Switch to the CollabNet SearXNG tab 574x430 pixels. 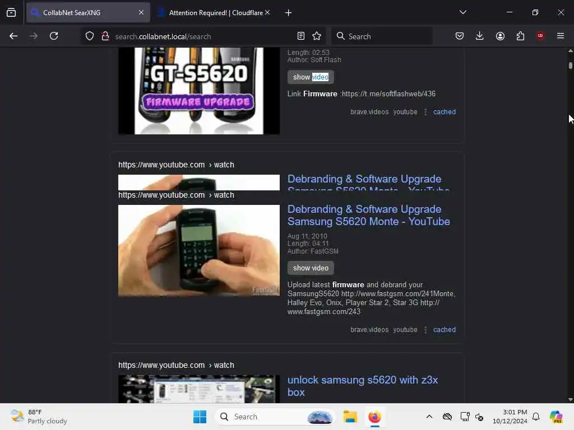(x=88, y=13)
